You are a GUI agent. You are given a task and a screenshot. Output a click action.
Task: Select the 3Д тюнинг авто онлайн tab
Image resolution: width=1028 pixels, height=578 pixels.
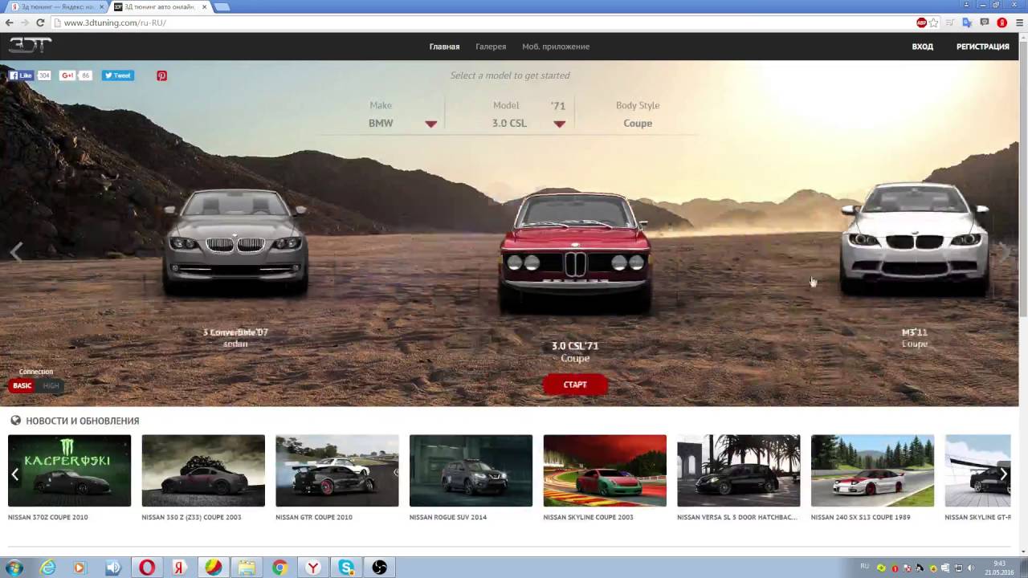click(159, 6)
